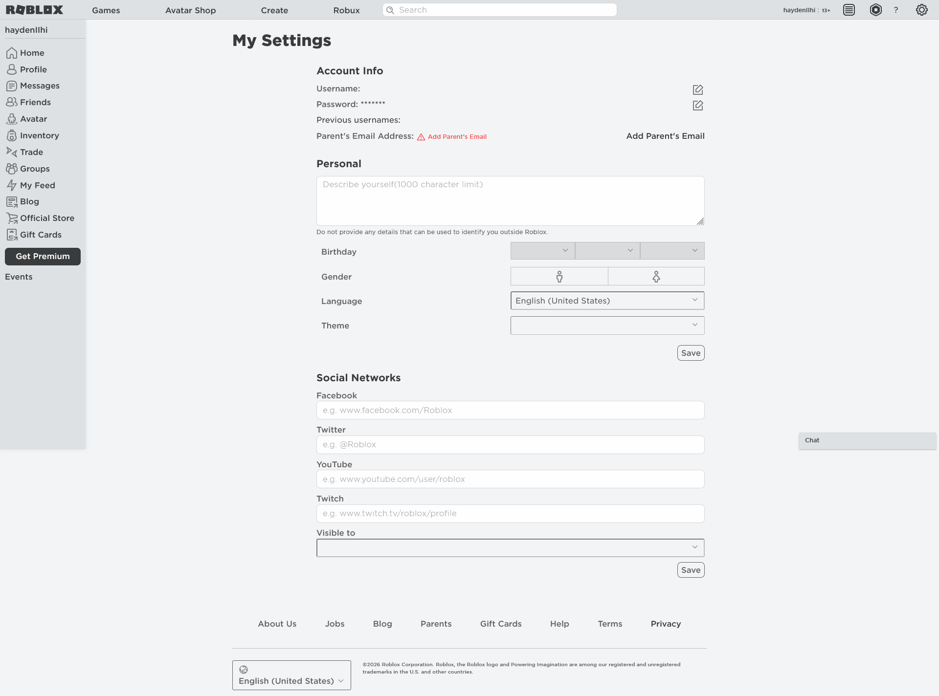Viewport: 939px width, 696px height.
Task: Save the Social Networks settings
Action: [x=691, y=570]
